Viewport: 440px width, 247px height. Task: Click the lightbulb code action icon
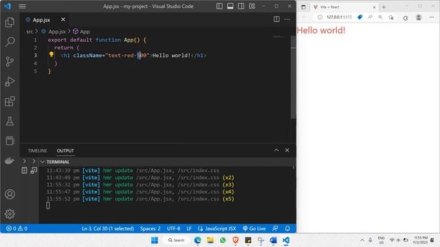click(x=52, y=54)
